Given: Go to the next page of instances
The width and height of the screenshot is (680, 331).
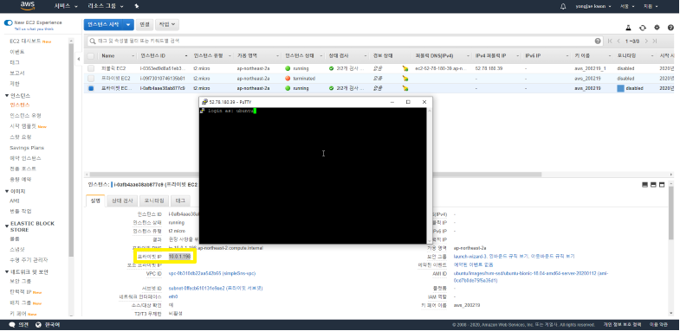Looking at the screenshot, I should point(646,41).
